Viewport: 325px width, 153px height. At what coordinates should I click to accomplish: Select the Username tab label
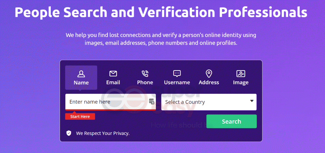pyautogui.click(x=177, y=82)
